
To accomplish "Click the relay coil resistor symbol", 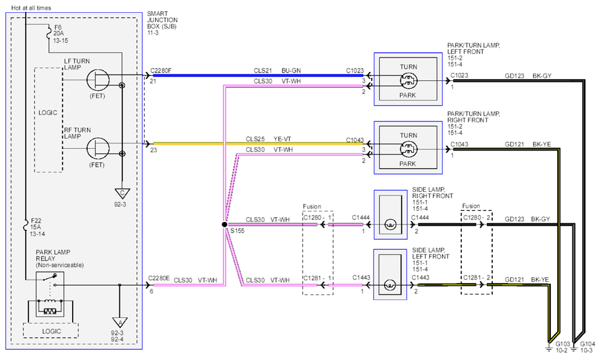I will click(x=50, y=312).
